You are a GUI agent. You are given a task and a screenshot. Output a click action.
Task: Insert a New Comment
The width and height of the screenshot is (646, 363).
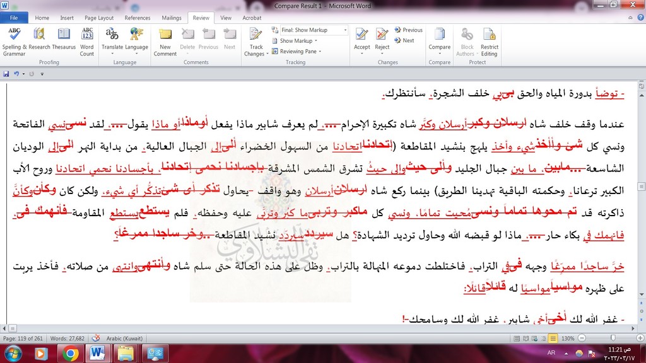point(165,42)
